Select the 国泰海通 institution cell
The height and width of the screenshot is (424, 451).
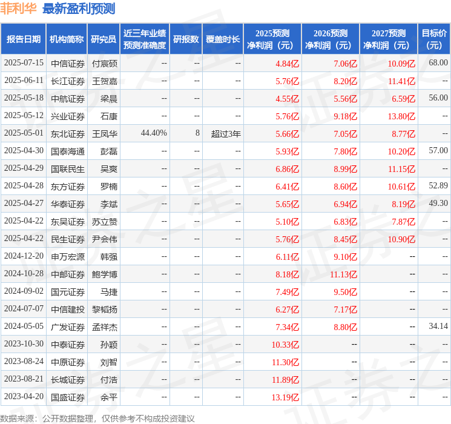point(68,151)
